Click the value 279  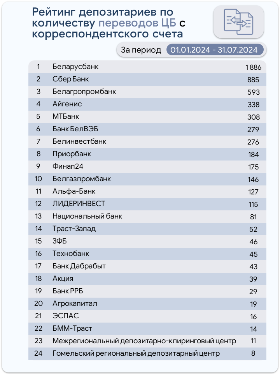[x=253, y=130]
